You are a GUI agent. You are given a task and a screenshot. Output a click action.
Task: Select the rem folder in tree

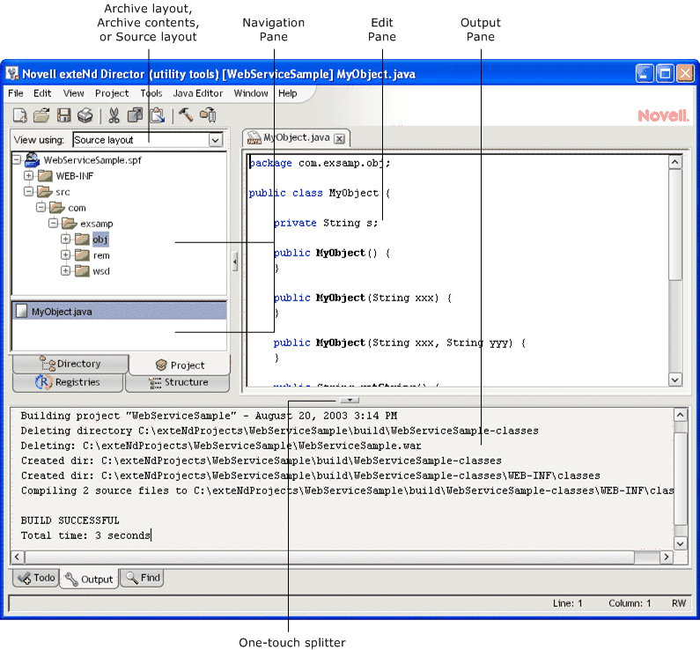click(x=101, y=255)
